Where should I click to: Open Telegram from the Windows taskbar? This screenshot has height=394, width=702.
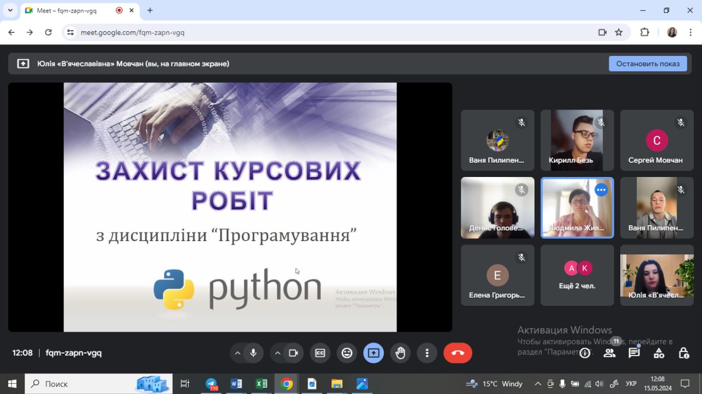(x=211, y=384)
